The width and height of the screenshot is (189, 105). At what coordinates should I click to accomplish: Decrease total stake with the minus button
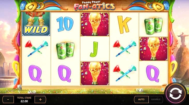coord(8,99)
